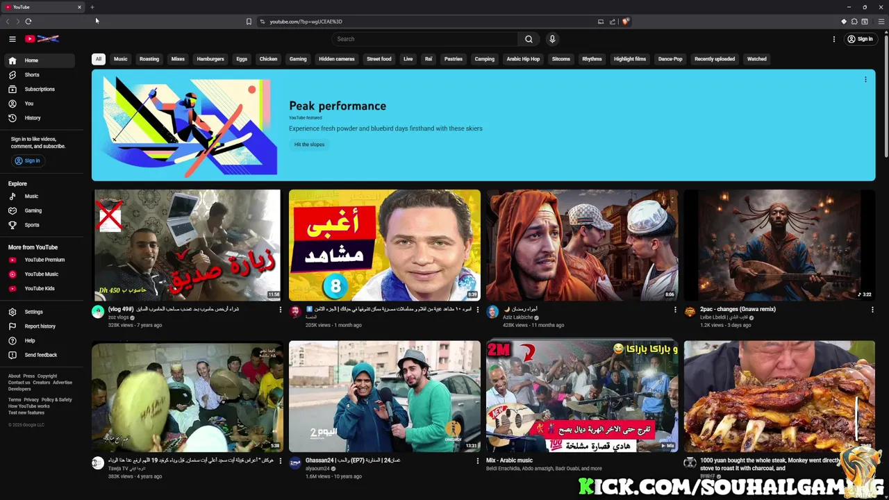Open the browser extensions icon
The height and width of the screenshot is (500, 889).
pyautogui.click(x=854, y=22)
